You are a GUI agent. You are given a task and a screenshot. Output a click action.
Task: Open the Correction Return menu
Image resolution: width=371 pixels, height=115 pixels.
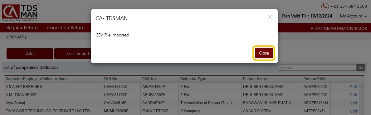click(x=66, y=28)
